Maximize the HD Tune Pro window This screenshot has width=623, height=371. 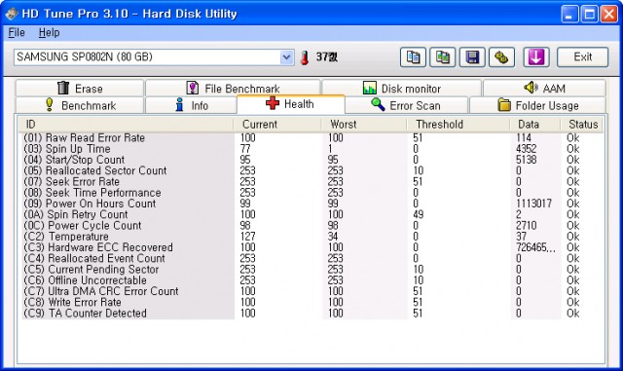(x=589, y=15)
